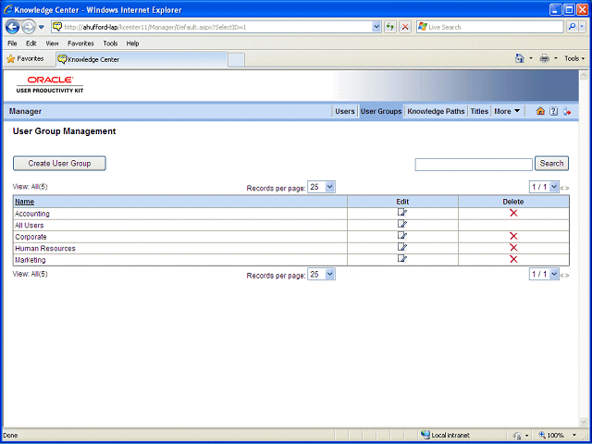Delete the Corporate user group
Image resolution: width=592 pixels, height=444 pixels.
coord(513,237)
